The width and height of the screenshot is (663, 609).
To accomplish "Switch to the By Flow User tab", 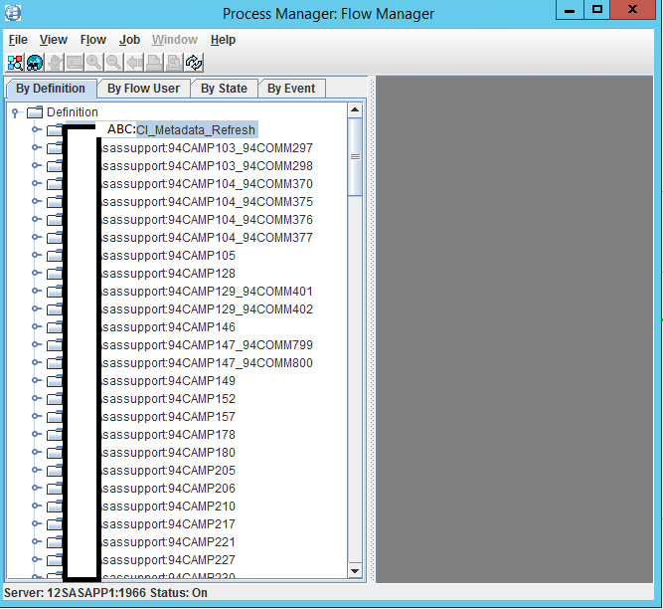I will (143, 89).
